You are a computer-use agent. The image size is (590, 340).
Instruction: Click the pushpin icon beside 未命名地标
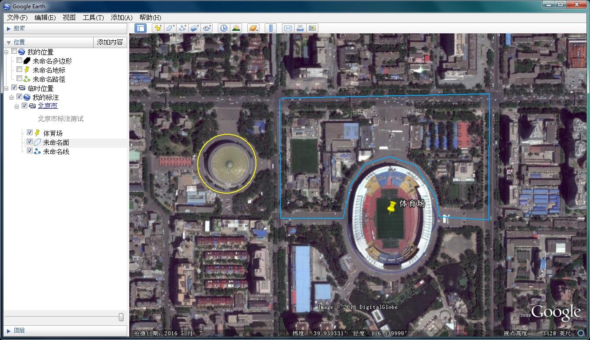click(x=27, y=70)
